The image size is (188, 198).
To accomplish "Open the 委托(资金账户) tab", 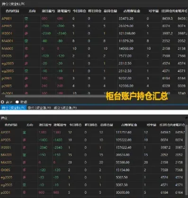I will click(39, 108).
